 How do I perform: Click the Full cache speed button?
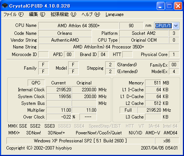[128, 110]
